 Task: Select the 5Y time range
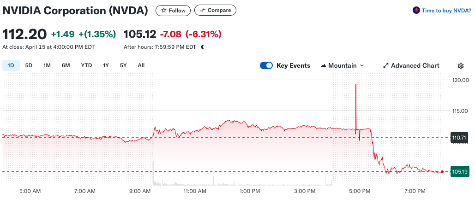(x=123, y=65)
